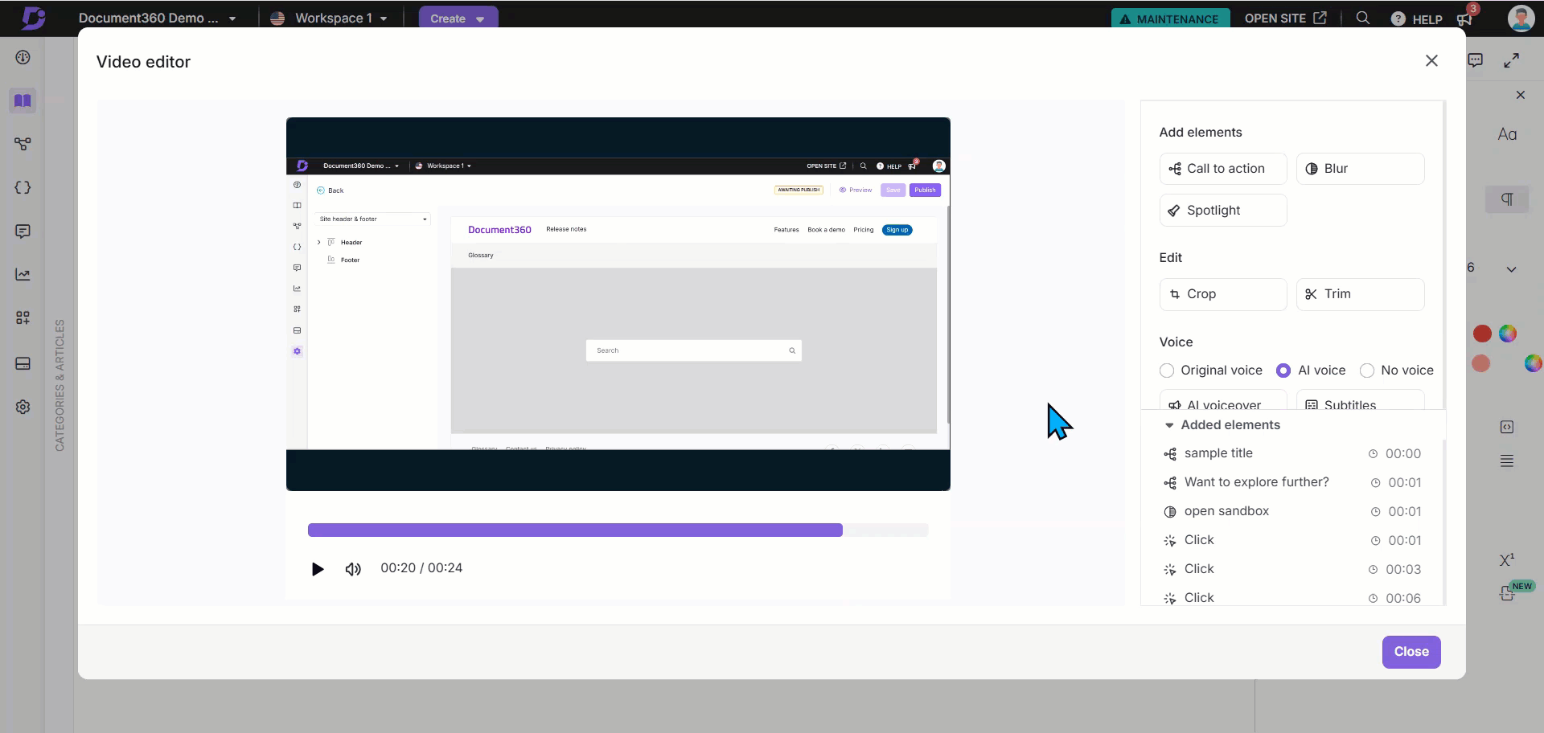Add a Call to action element

coord(1223,169)
